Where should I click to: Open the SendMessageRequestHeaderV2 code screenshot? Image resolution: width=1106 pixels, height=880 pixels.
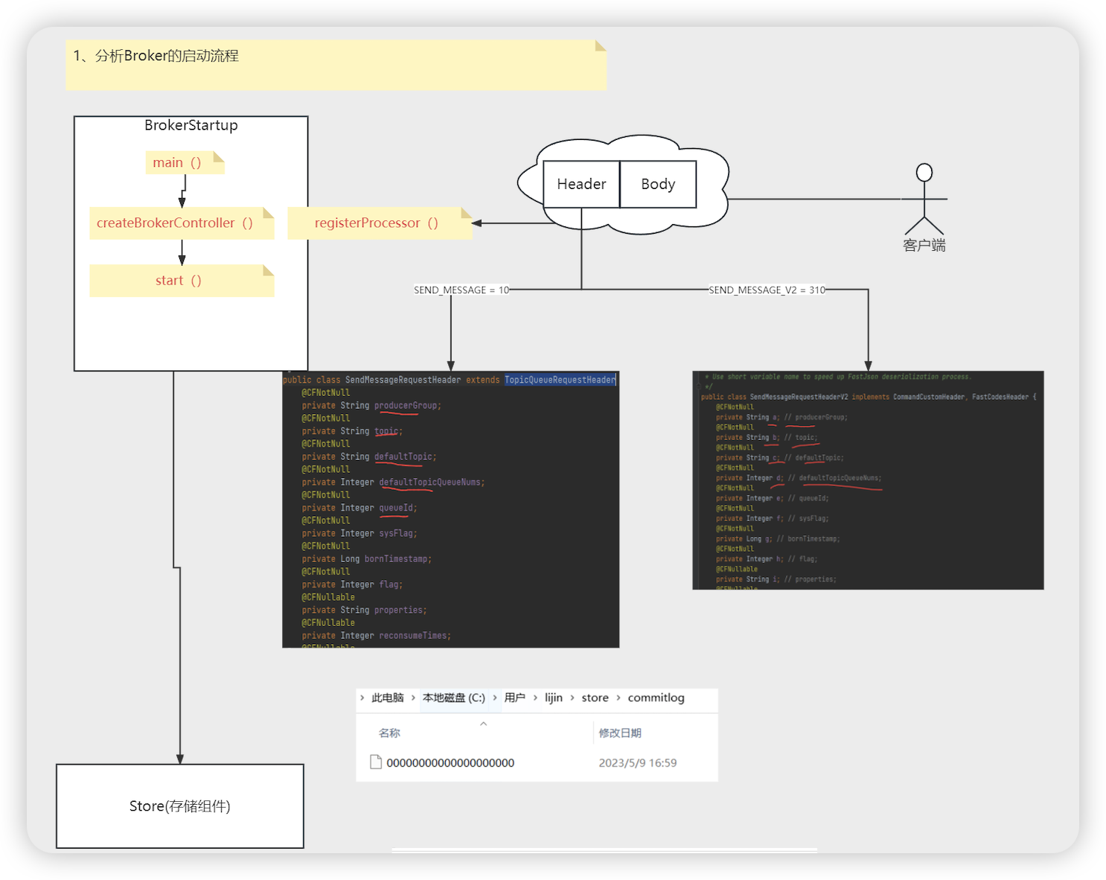[x=868, y=480]
